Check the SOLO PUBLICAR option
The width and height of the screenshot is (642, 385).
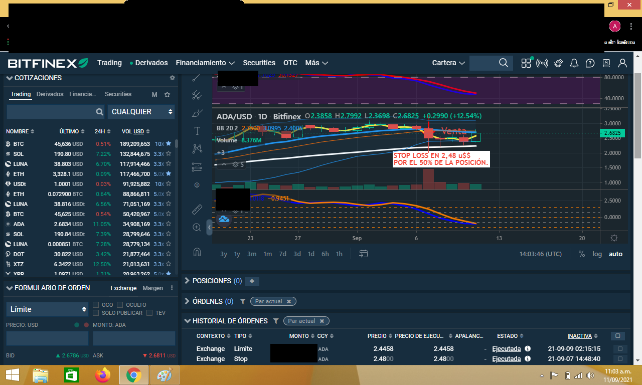(96, 313)
